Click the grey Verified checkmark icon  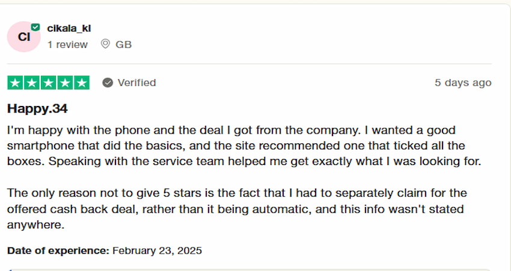coord(108,83)
